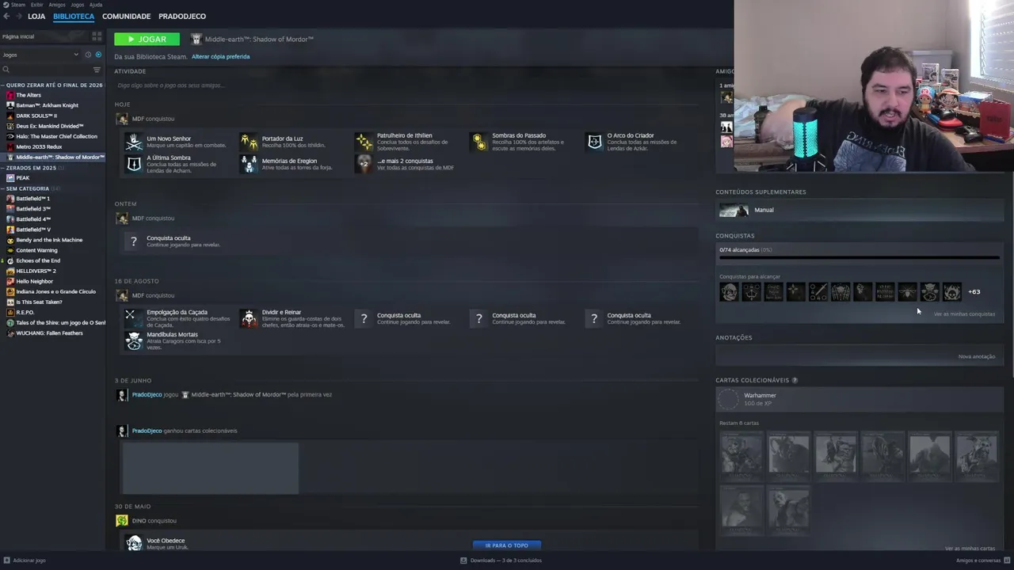
Task: Select The Alters in library list
Action: coord(29,95)
